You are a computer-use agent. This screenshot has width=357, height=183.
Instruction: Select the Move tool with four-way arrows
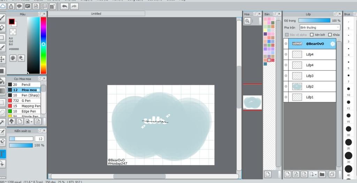tap(2, 59)
